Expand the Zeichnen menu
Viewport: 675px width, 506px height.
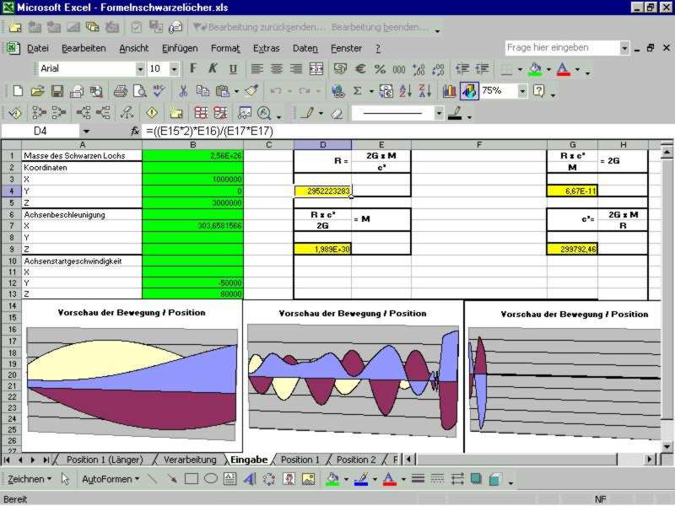(30, 479)
